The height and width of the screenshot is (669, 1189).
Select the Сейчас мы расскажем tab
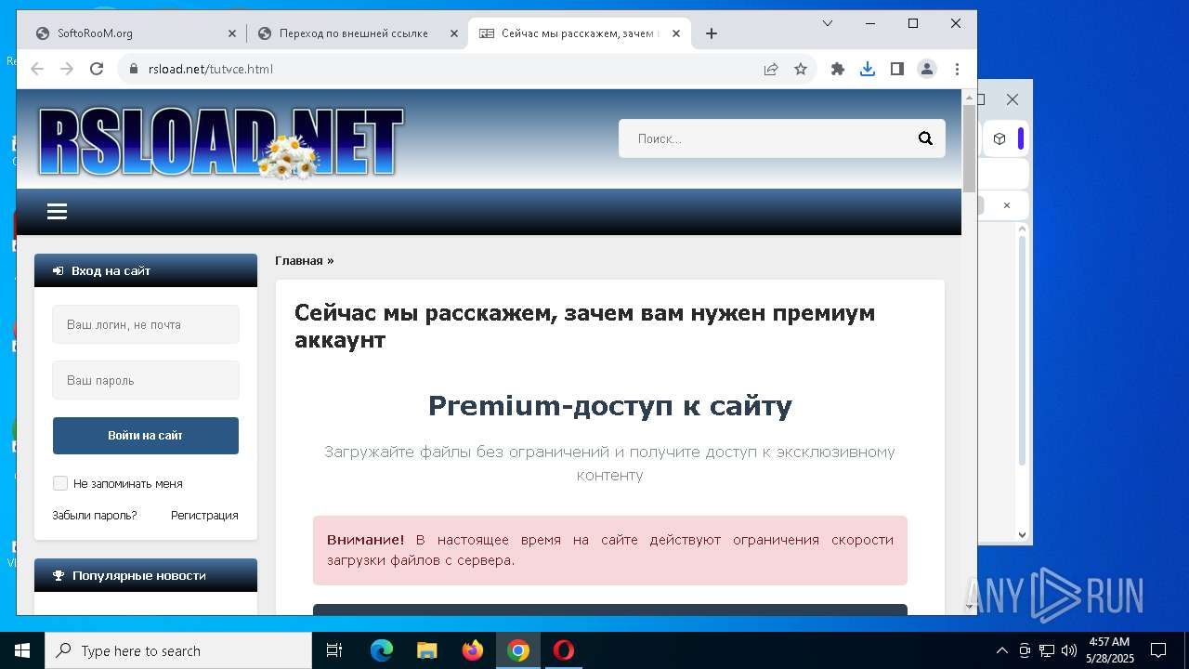pyautogui.click(x=579, y=33)
